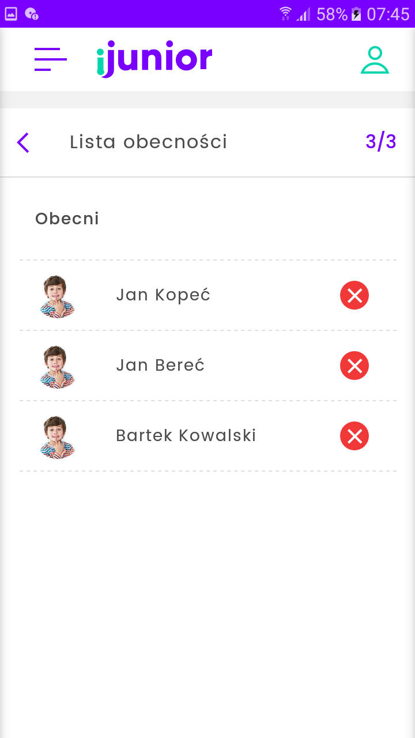Tap the battery status icon
Screen dimensions: 415x738
[357, 14]
